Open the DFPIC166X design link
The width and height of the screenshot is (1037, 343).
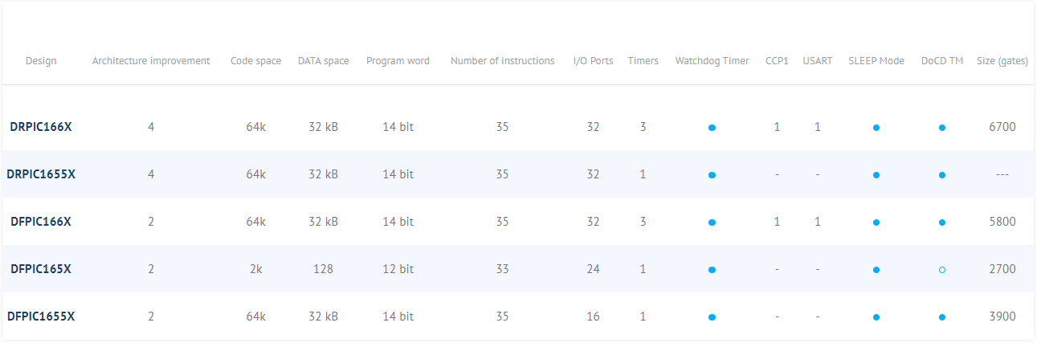[41, 222]
